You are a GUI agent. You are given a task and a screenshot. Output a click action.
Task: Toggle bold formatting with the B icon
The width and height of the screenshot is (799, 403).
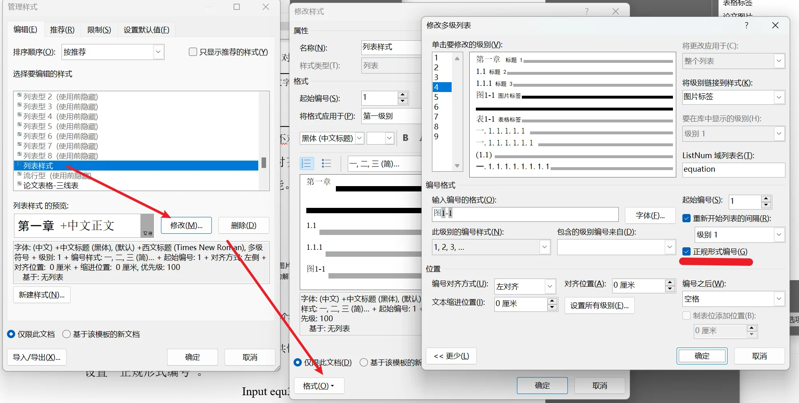pyautogui.click(x=405, y=138)
